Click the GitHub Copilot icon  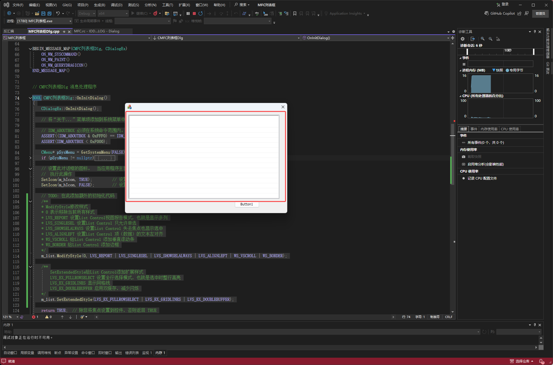[487, 13]
